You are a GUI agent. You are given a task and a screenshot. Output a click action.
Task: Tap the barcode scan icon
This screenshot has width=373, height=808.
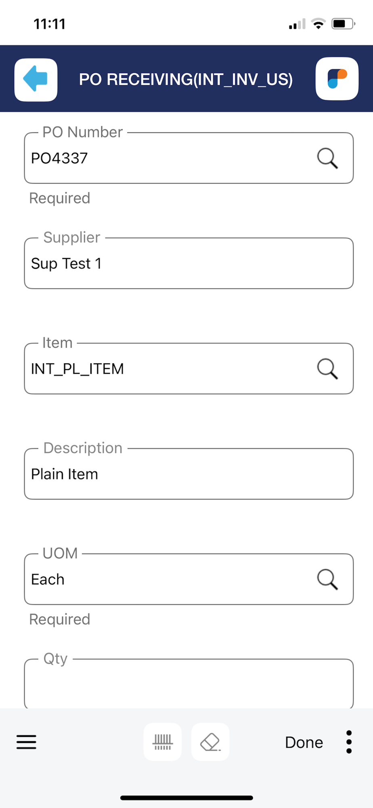[163, 742]
